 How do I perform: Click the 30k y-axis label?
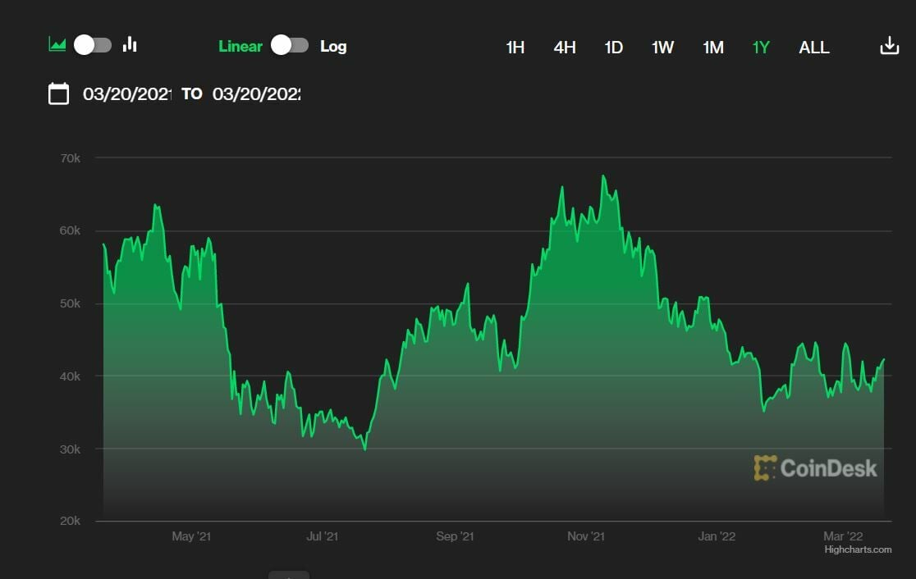pyautogui.click(x=70, y=449)
